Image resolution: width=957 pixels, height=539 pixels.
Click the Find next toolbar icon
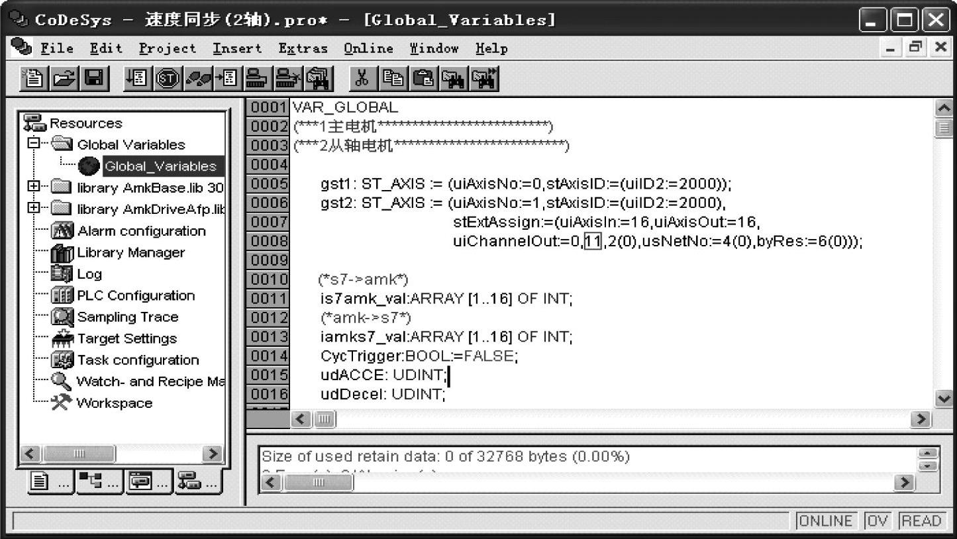[x=485, y=79]
